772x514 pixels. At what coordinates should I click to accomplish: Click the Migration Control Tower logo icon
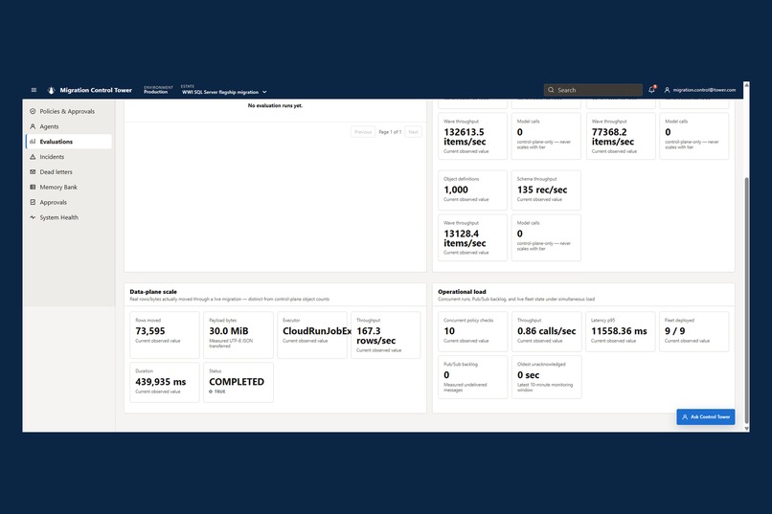tap(51, 90)
